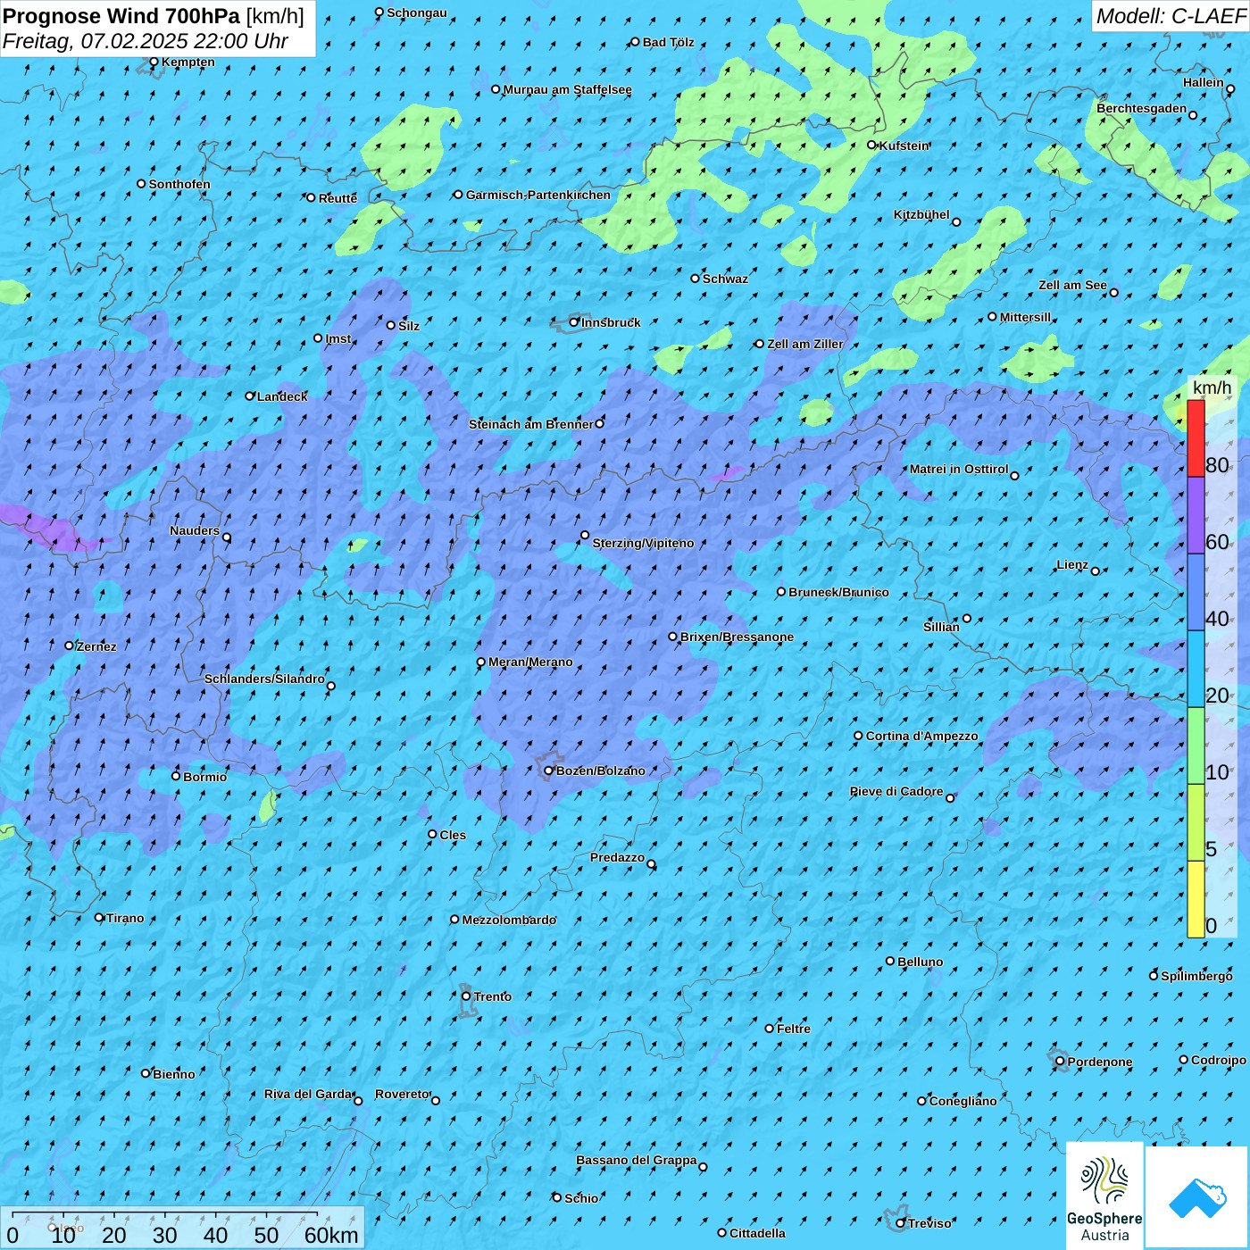Click the Zell am See label
This screenshot has width=1250, height=1250.
1072,285
